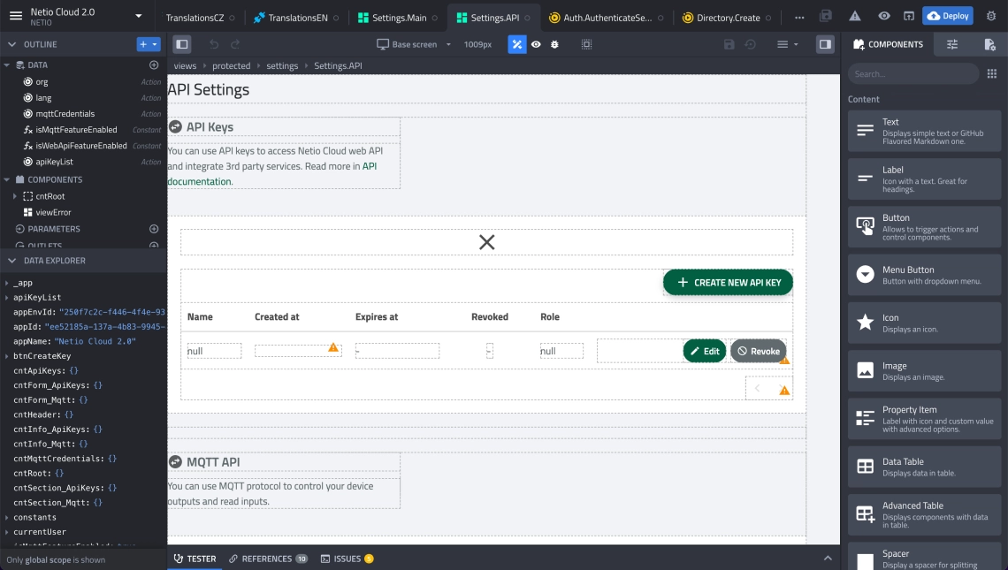Add new item to DATA section

154,65
